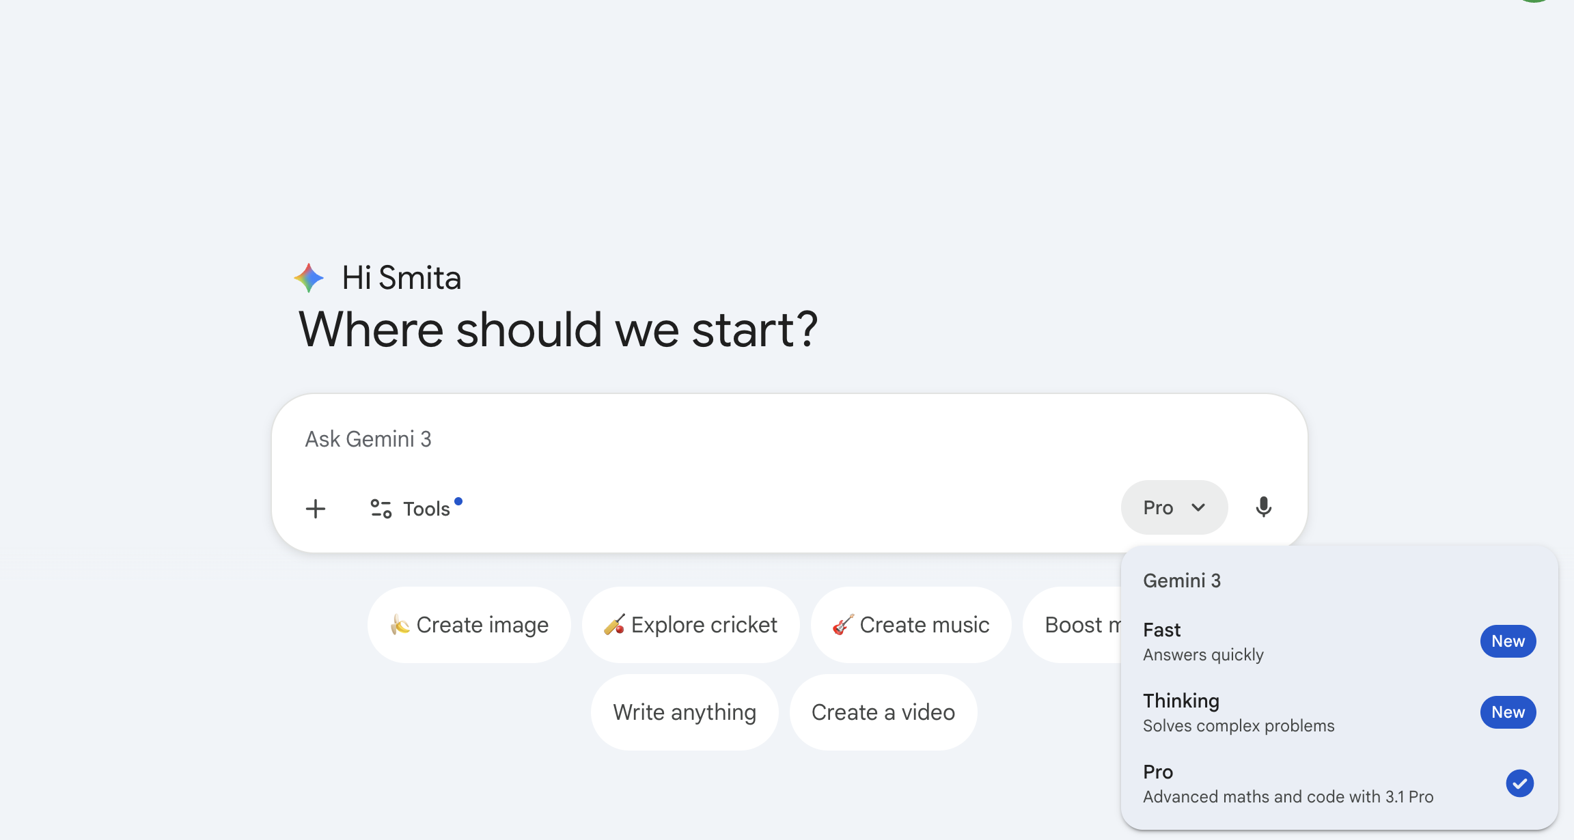This screenshot has width=1574, height=840.
Task: Click the Where should we start heading
Action: [558, 330]
